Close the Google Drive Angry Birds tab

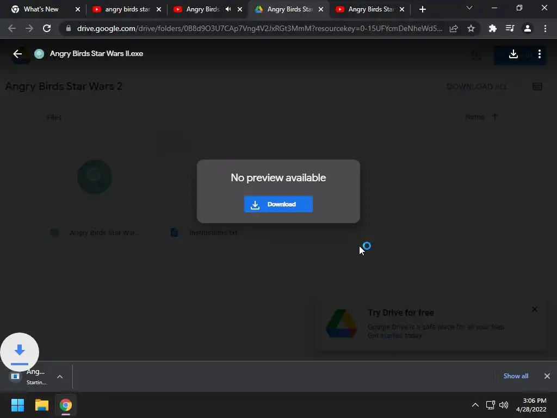pyautogui.click(x=321, y=10)
